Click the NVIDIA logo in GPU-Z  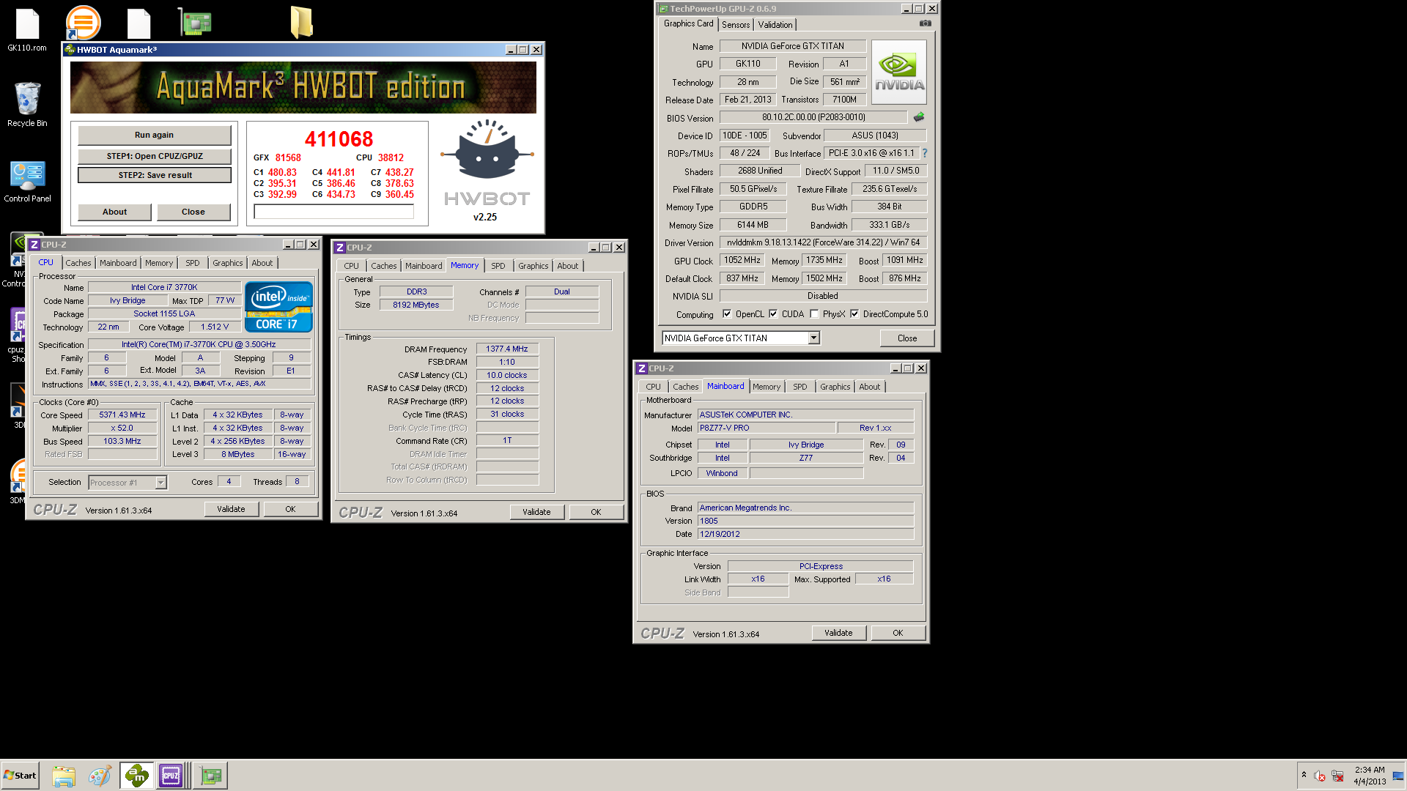pos(899,72)
